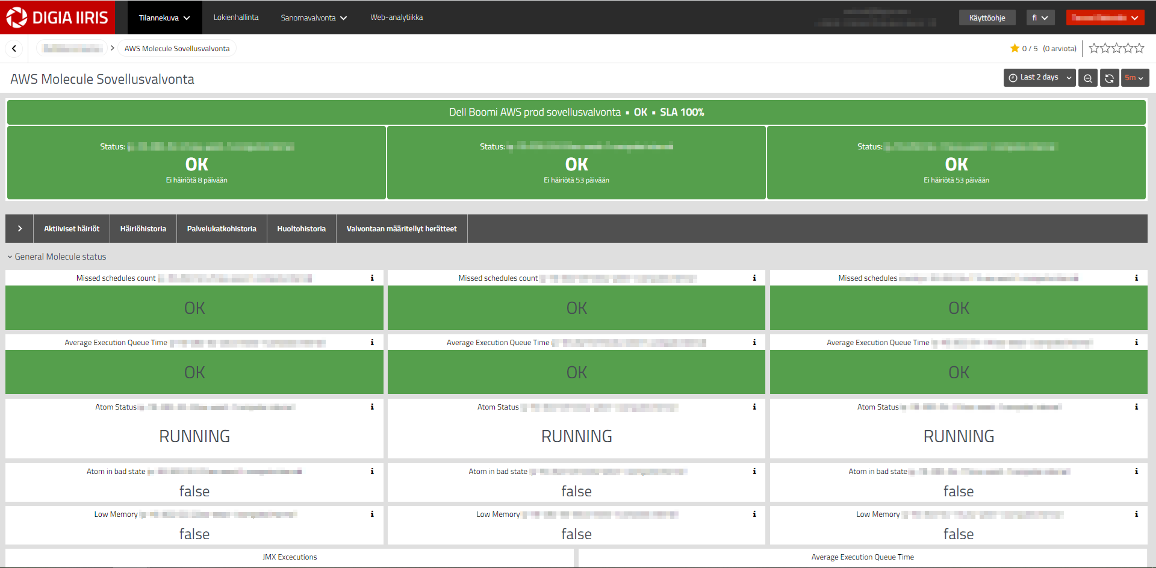Open info for first Average Execution Queue Time
This screenshot has width=1156, height=568.
click(372, 342)
